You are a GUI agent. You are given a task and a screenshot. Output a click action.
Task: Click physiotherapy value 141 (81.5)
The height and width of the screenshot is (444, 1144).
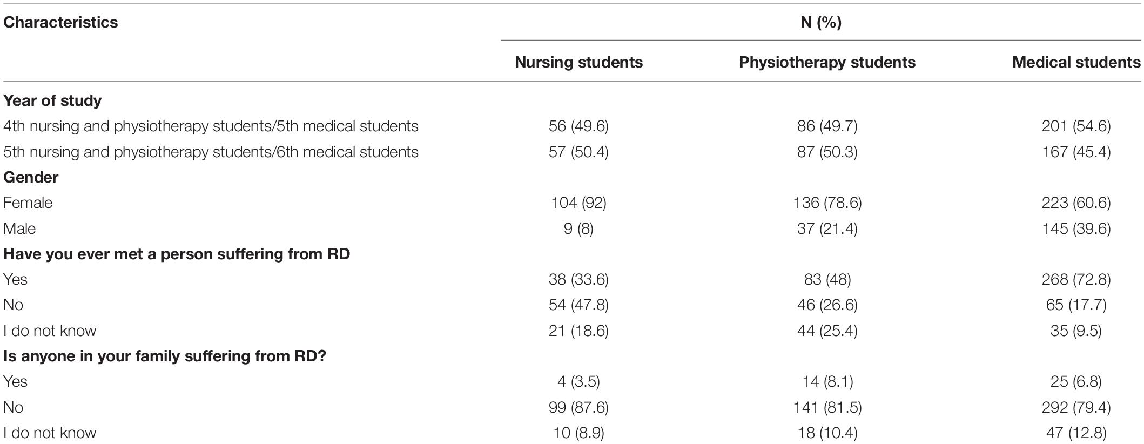(827, 407)
